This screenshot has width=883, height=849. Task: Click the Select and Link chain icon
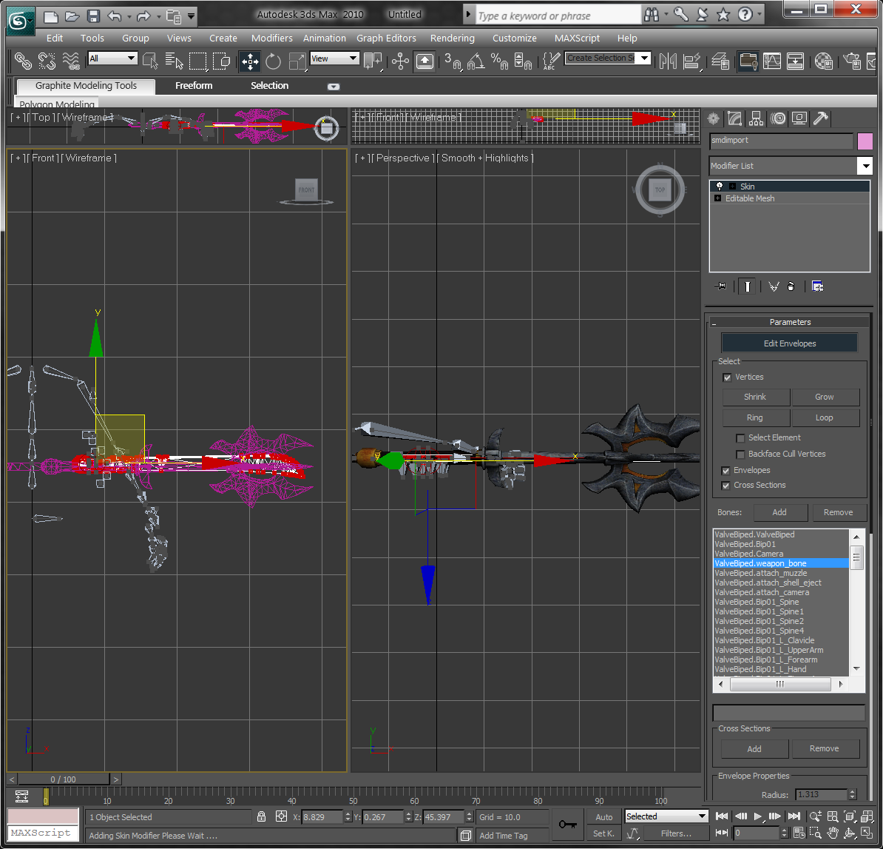(23, 61)
